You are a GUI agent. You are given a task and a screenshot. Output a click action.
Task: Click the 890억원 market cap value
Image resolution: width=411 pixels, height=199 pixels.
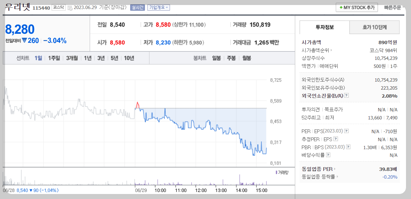pos(388,42)
